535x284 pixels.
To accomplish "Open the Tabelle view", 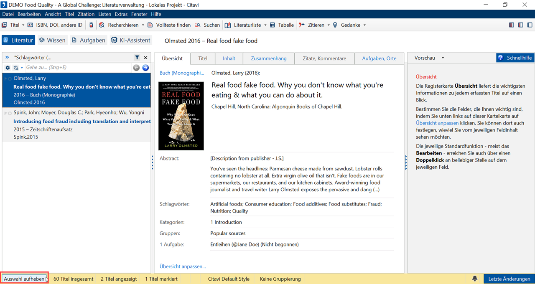I will (x=282, y=25).
